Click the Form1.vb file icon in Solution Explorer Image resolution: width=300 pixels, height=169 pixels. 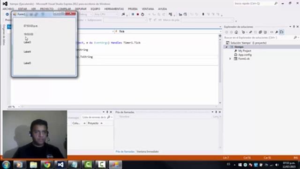pos(235,59)
